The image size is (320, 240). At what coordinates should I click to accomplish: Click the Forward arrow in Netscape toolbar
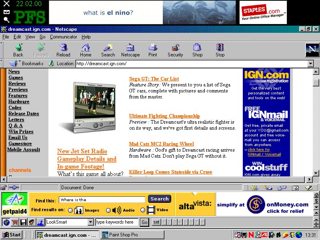coord(41,50)
